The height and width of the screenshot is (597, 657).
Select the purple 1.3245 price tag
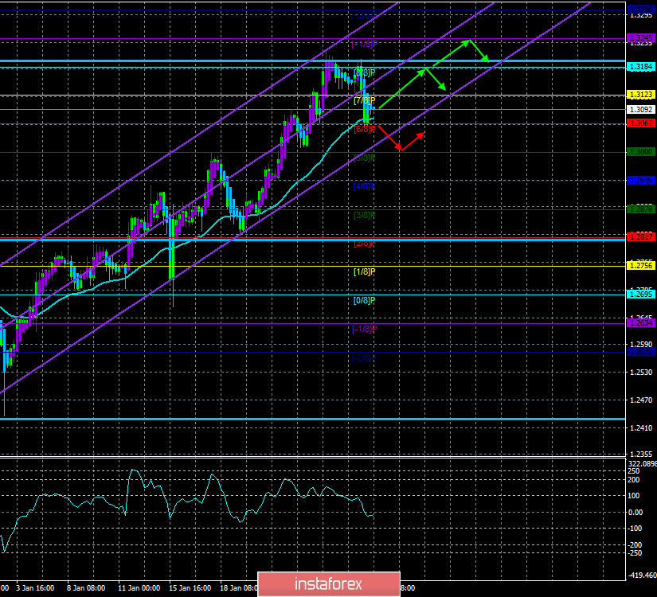639,37
